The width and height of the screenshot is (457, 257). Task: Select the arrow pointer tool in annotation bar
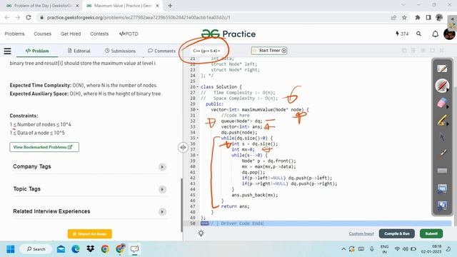coord(442,137)
